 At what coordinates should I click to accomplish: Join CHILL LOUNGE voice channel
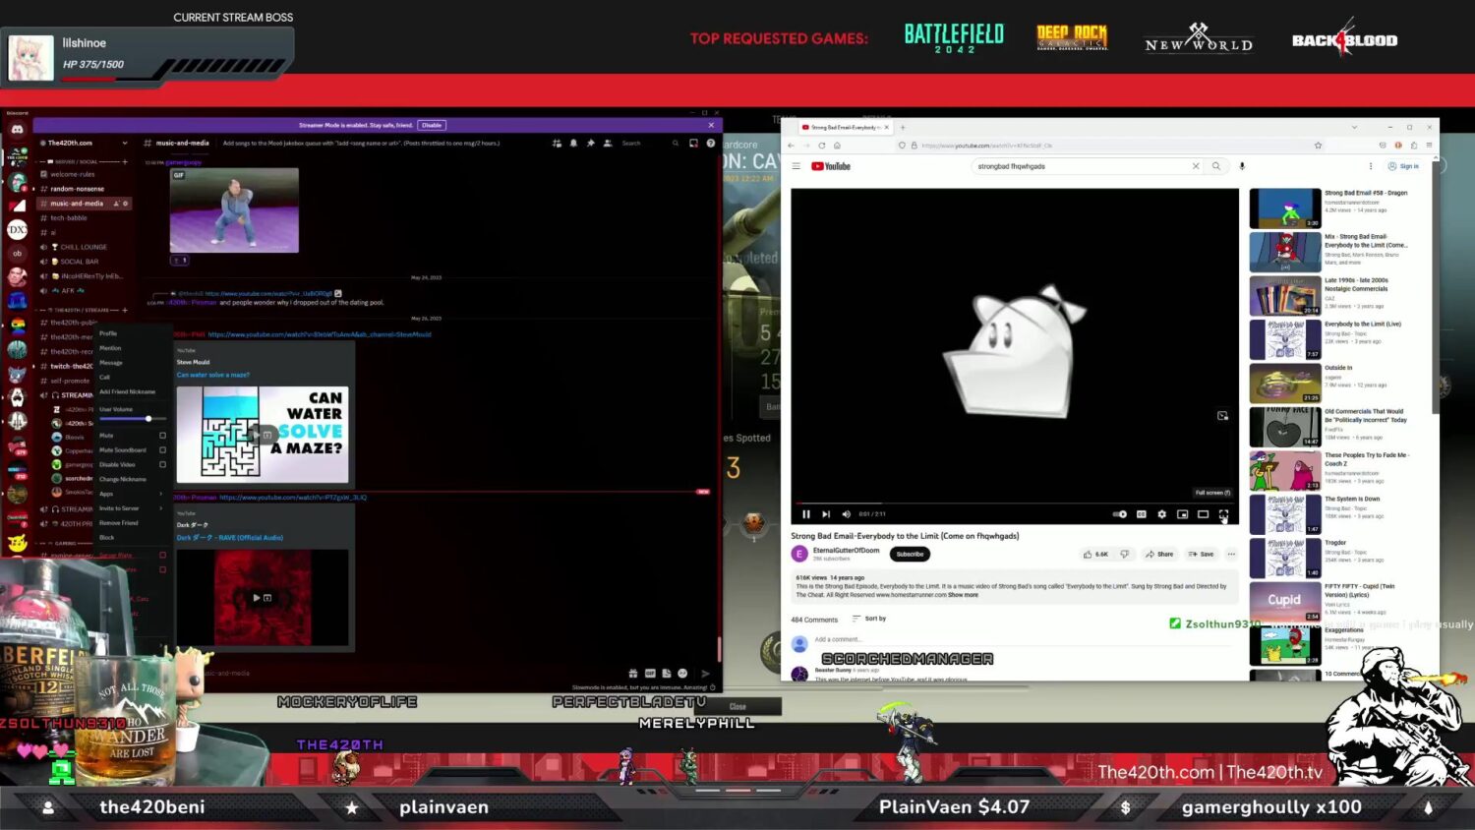tap(84, 247)
